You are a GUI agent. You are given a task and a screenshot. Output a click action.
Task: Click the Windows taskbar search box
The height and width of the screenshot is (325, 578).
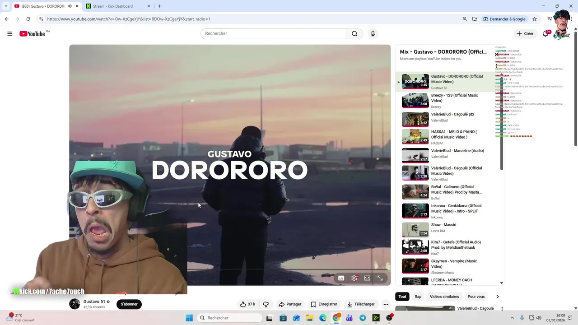pyautogui.click(x=229, y=318)
